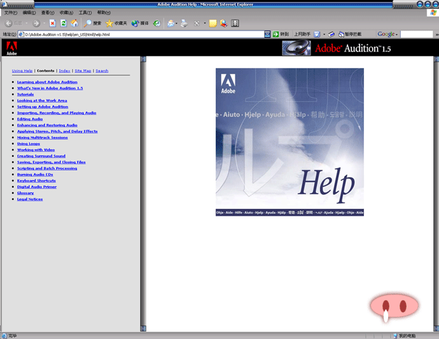The height and width of the screenshot is (339, 439).
Task: Click the red X Stop button
Action: click(52, 23)
